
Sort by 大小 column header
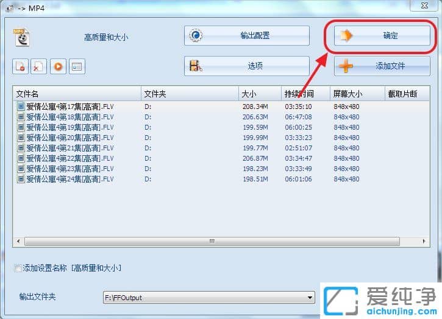coord(260,94)
